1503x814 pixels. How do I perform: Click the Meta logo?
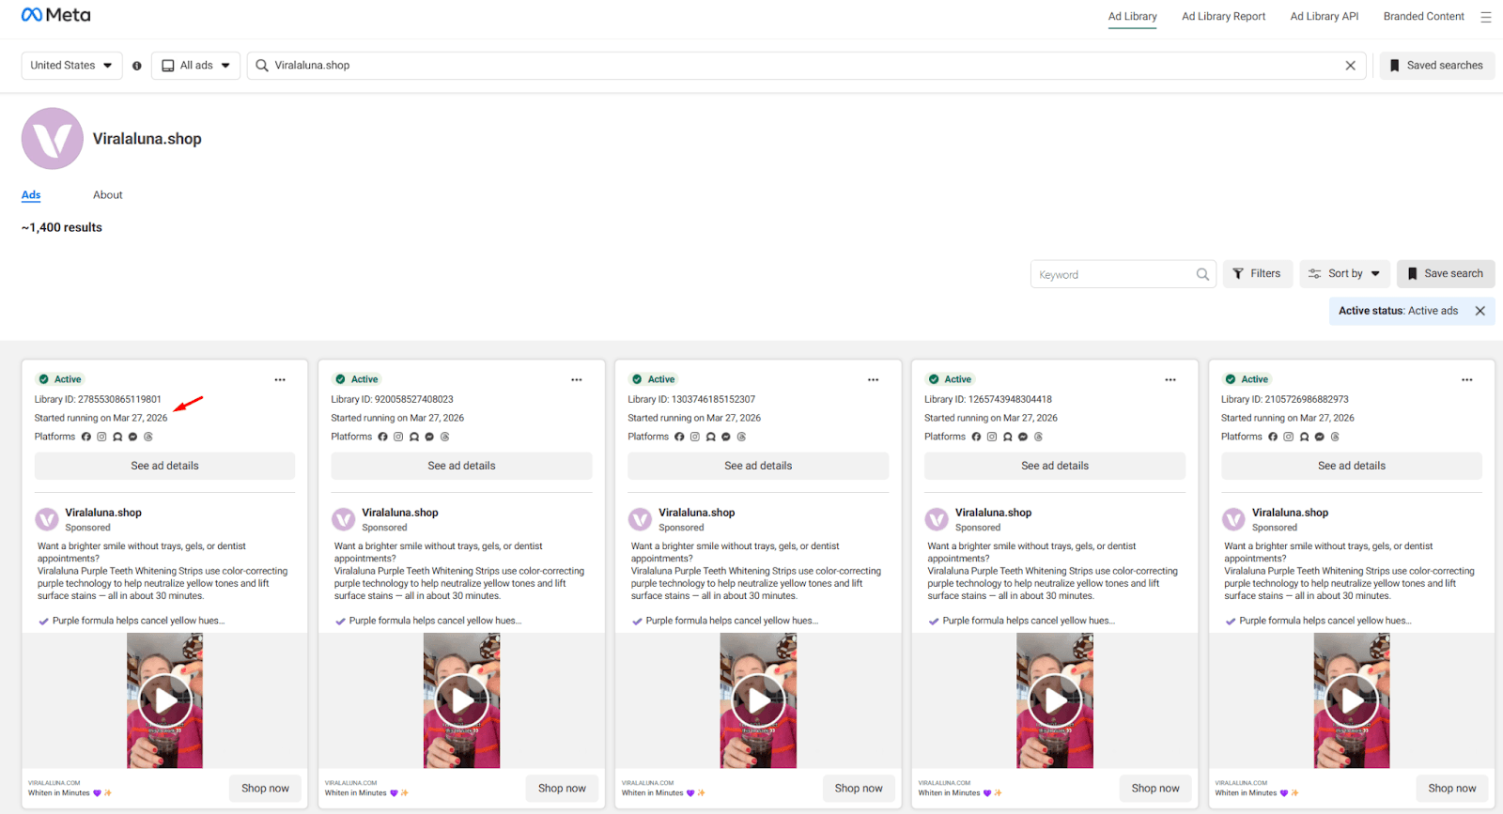point(55,15)
